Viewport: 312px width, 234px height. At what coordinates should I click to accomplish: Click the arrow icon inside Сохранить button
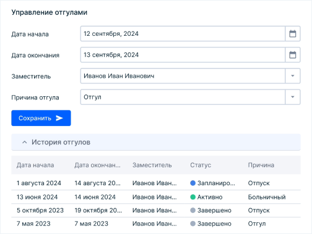[59, 118]
